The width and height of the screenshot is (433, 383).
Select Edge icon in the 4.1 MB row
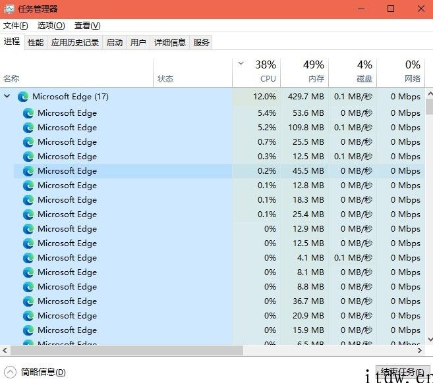28,258
